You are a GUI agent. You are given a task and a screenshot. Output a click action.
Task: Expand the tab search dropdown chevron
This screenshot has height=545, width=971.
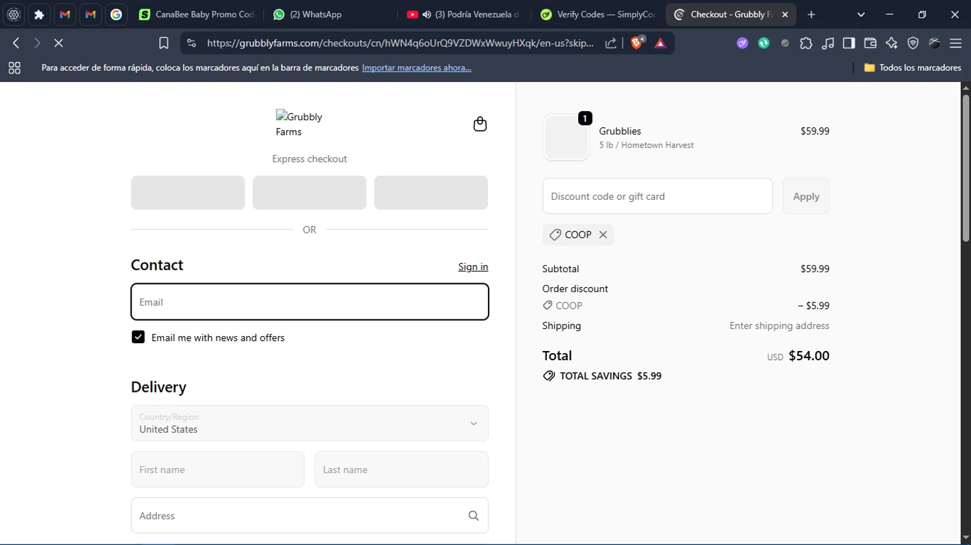(861, 14)
